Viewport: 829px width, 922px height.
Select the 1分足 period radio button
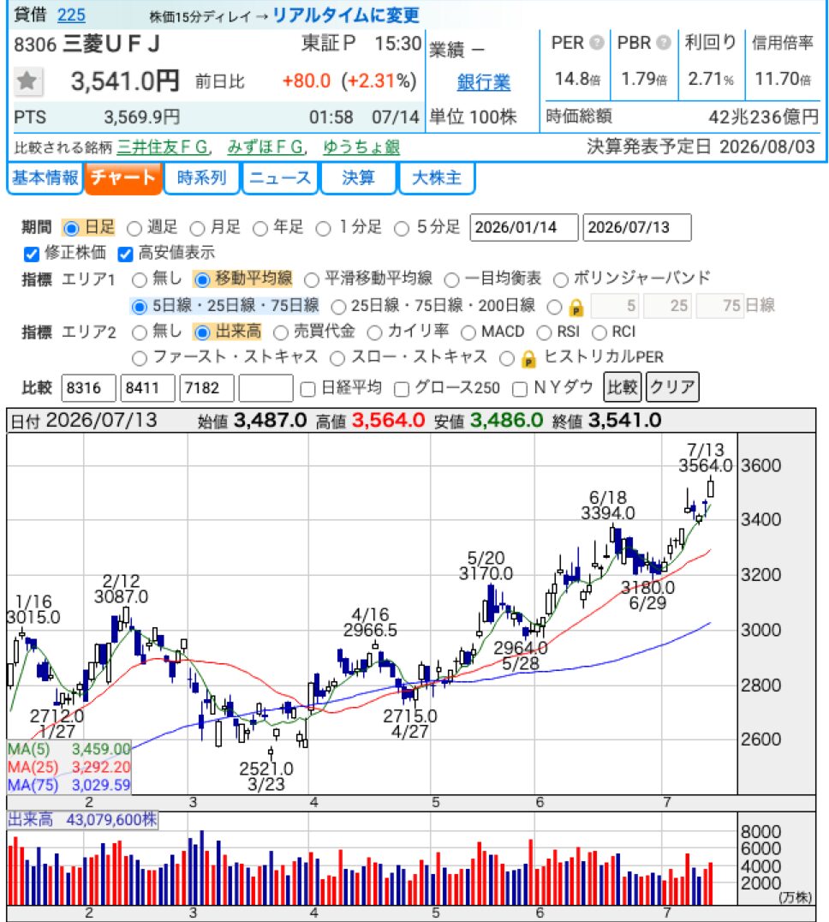click(323, 228)
